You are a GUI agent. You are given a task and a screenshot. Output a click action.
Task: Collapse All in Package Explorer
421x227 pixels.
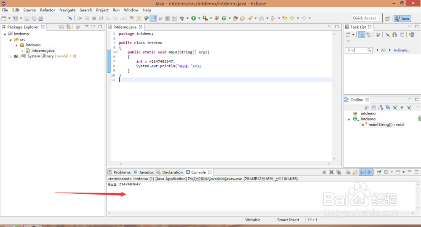61,27
